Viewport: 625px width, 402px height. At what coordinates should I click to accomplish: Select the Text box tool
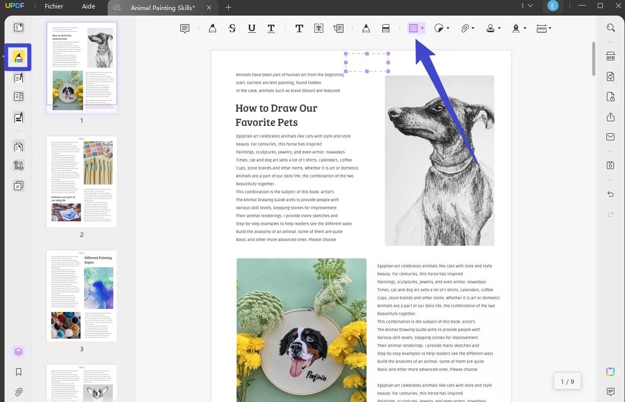pyautogui.click(x=319, y=29)
